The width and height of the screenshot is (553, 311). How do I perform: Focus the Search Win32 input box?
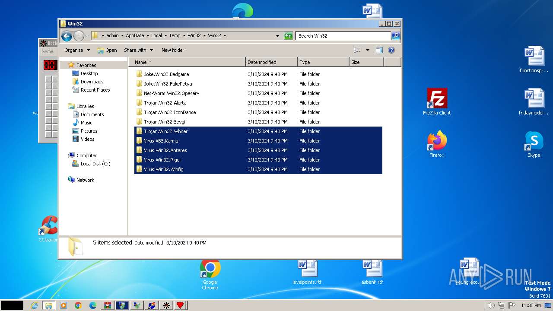pyautogui.click(x=343, y=36)
